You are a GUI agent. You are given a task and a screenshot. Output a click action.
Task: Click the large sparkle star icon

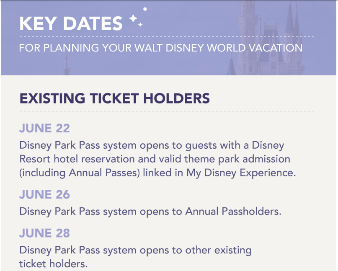(133, 18)
